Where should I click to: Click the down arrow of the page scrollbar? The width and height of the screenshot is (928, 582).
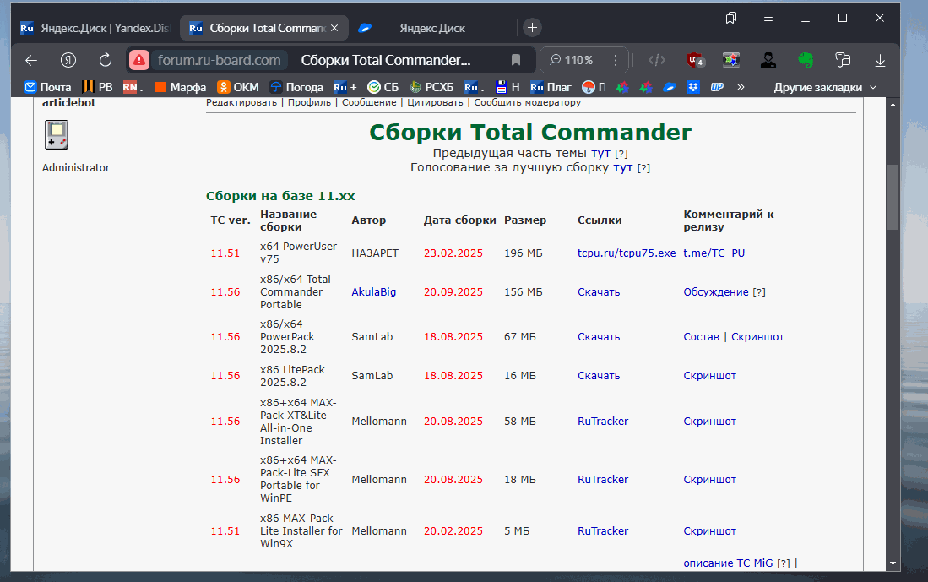point(893,563)
